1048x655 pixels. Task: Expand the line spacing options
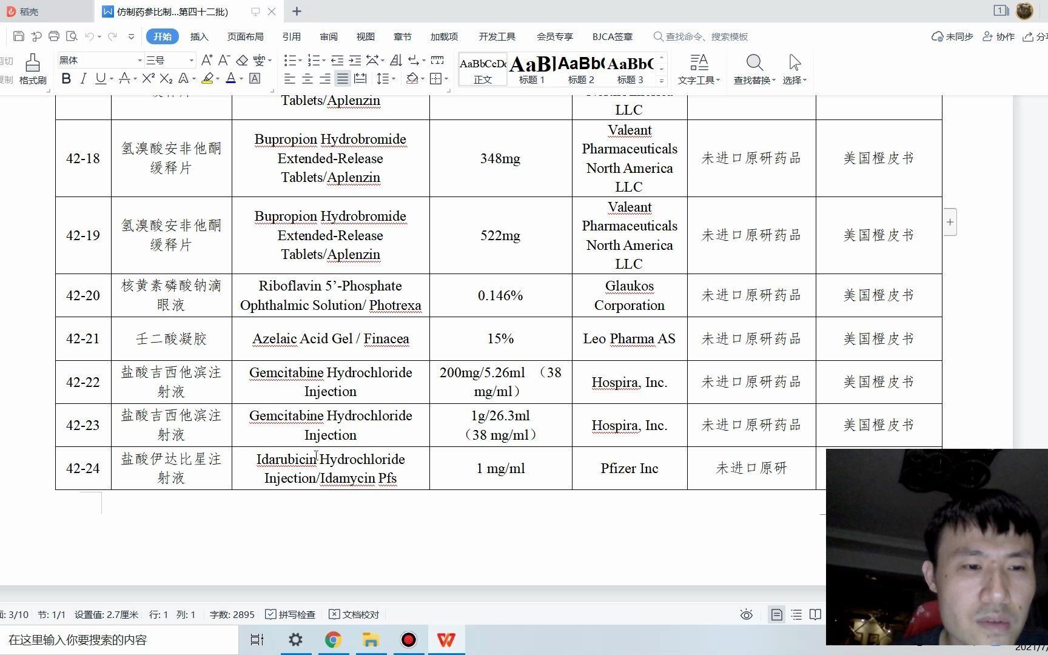click(x=394, y=78)
